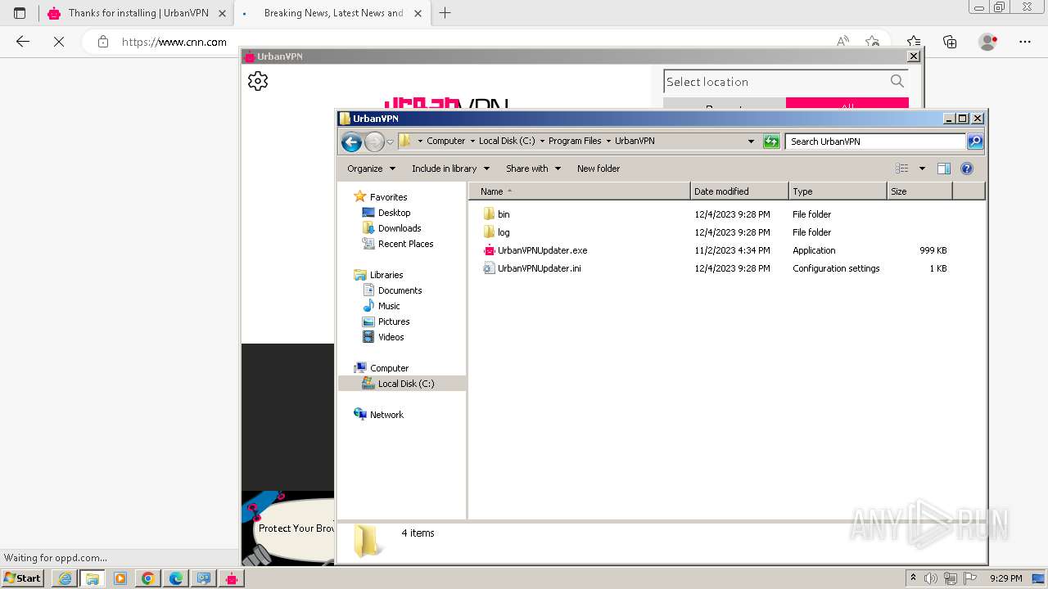This screenshot has height=589, width=1048.
Task: Stop page loading in Edge
Action: (x=58, y=42)
